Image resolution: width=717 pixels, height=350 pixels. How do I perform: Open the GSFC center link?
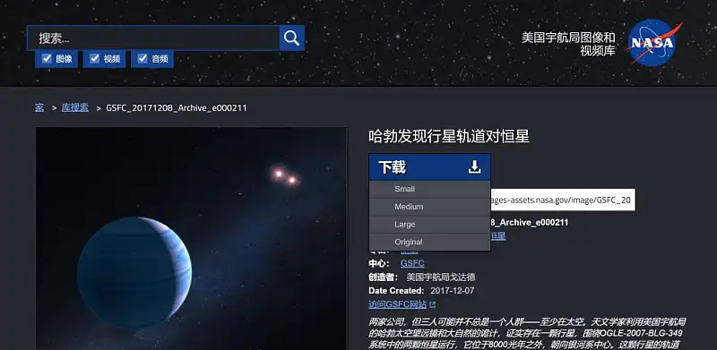click(x=412, y=264)
